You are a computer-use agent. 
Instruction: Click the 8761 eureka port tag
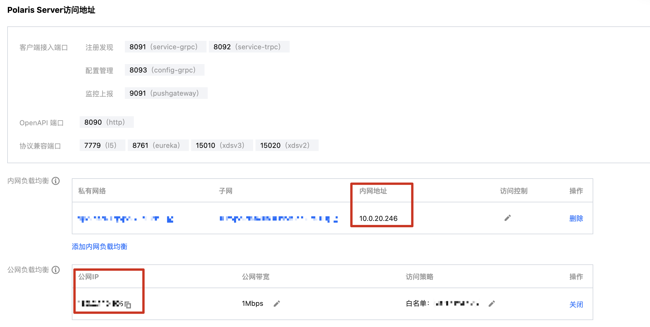pyautogui.click(x=158, y=146)
